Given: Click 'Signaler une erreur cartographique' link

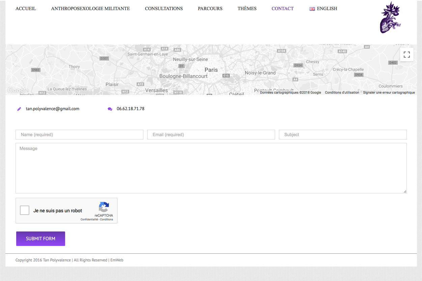Looking at the screenshot, I should click(389, 93).
